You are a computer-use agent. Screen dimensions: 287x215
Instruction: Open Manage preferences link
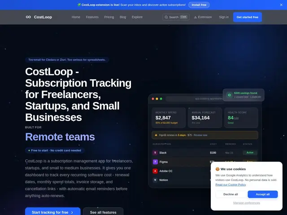[x=247, y=203]
